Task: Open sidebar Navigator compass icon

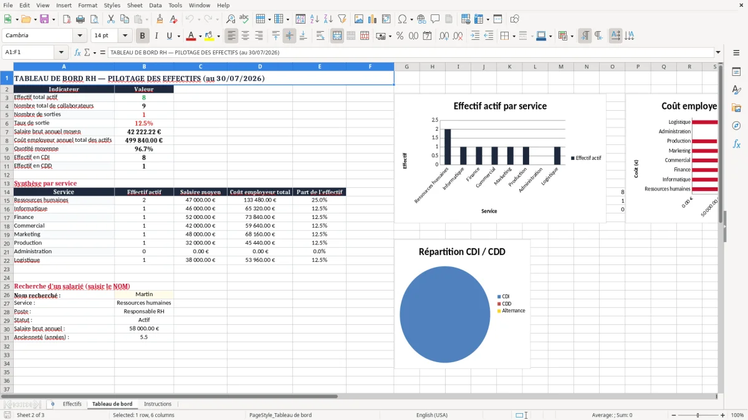Action: click(x=736, y=126)
